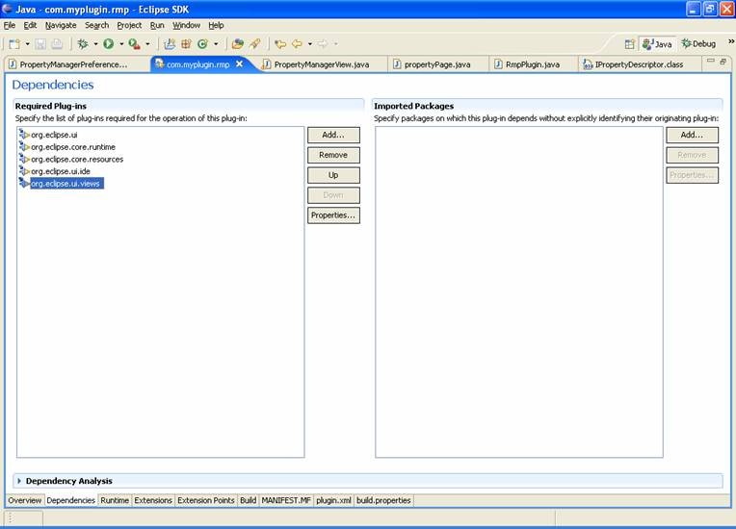
Task: Click Add button for Required Plug-ins
Action: click(x=333, y=135)
